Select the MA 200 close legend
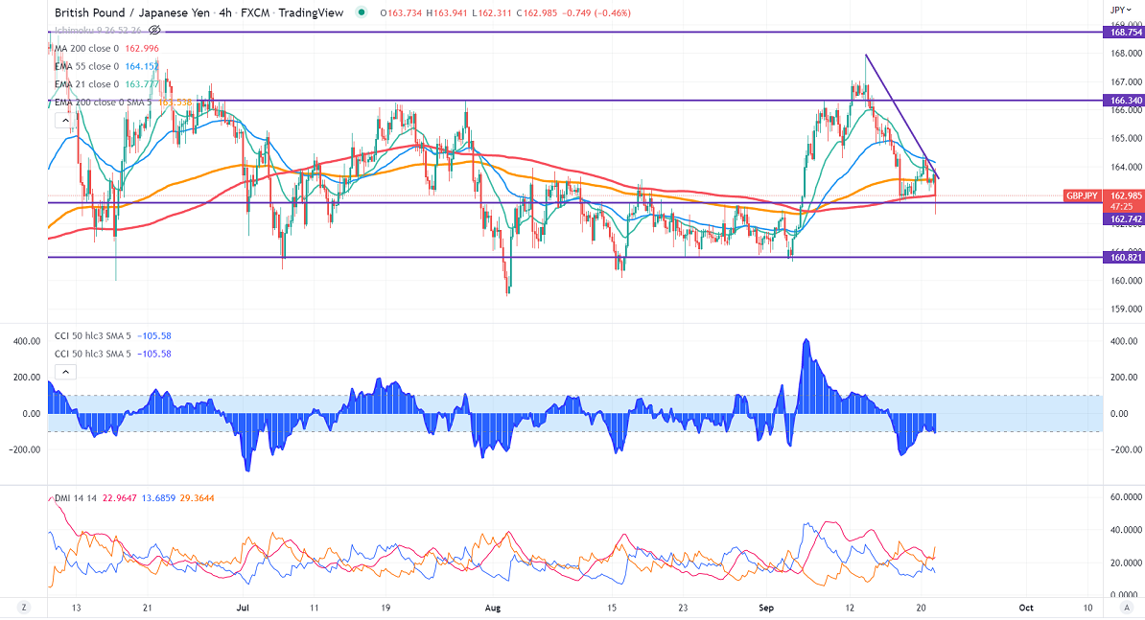This screenshot has height=620, width=1145. click(x=86, y=48)
